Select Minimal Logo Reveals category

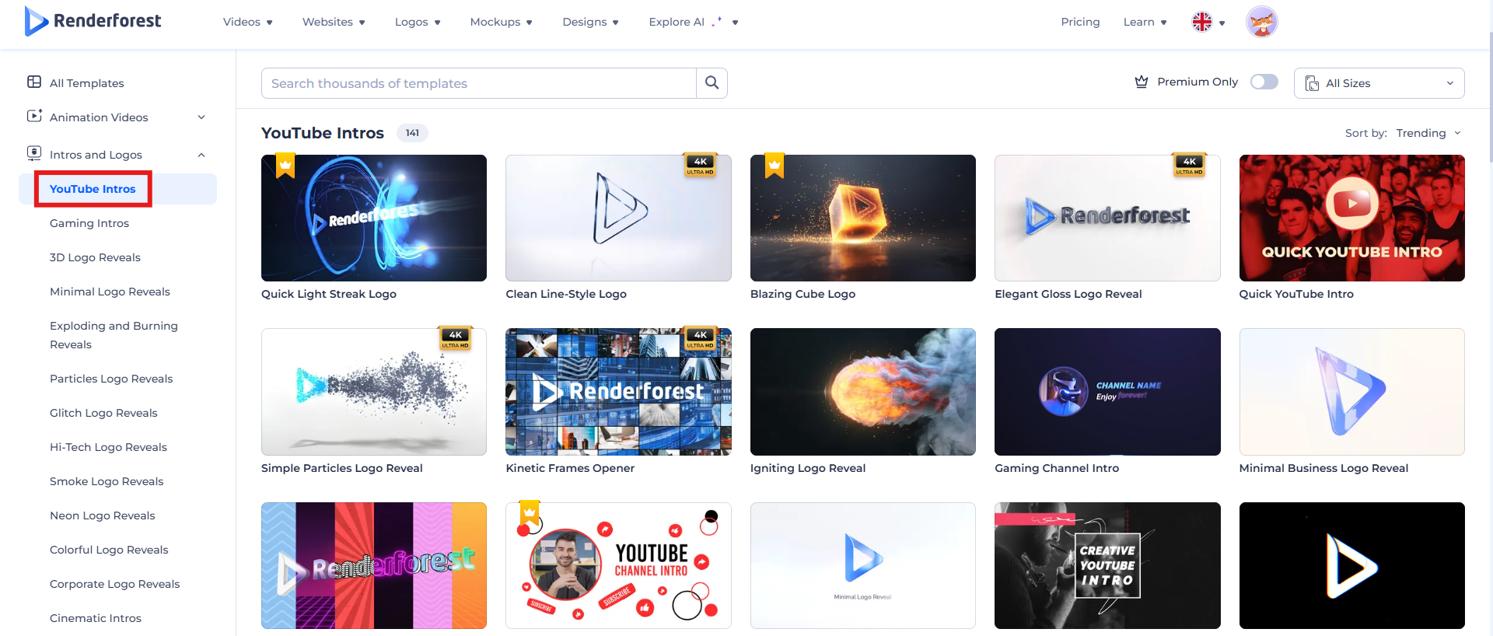tap(110, 292)
